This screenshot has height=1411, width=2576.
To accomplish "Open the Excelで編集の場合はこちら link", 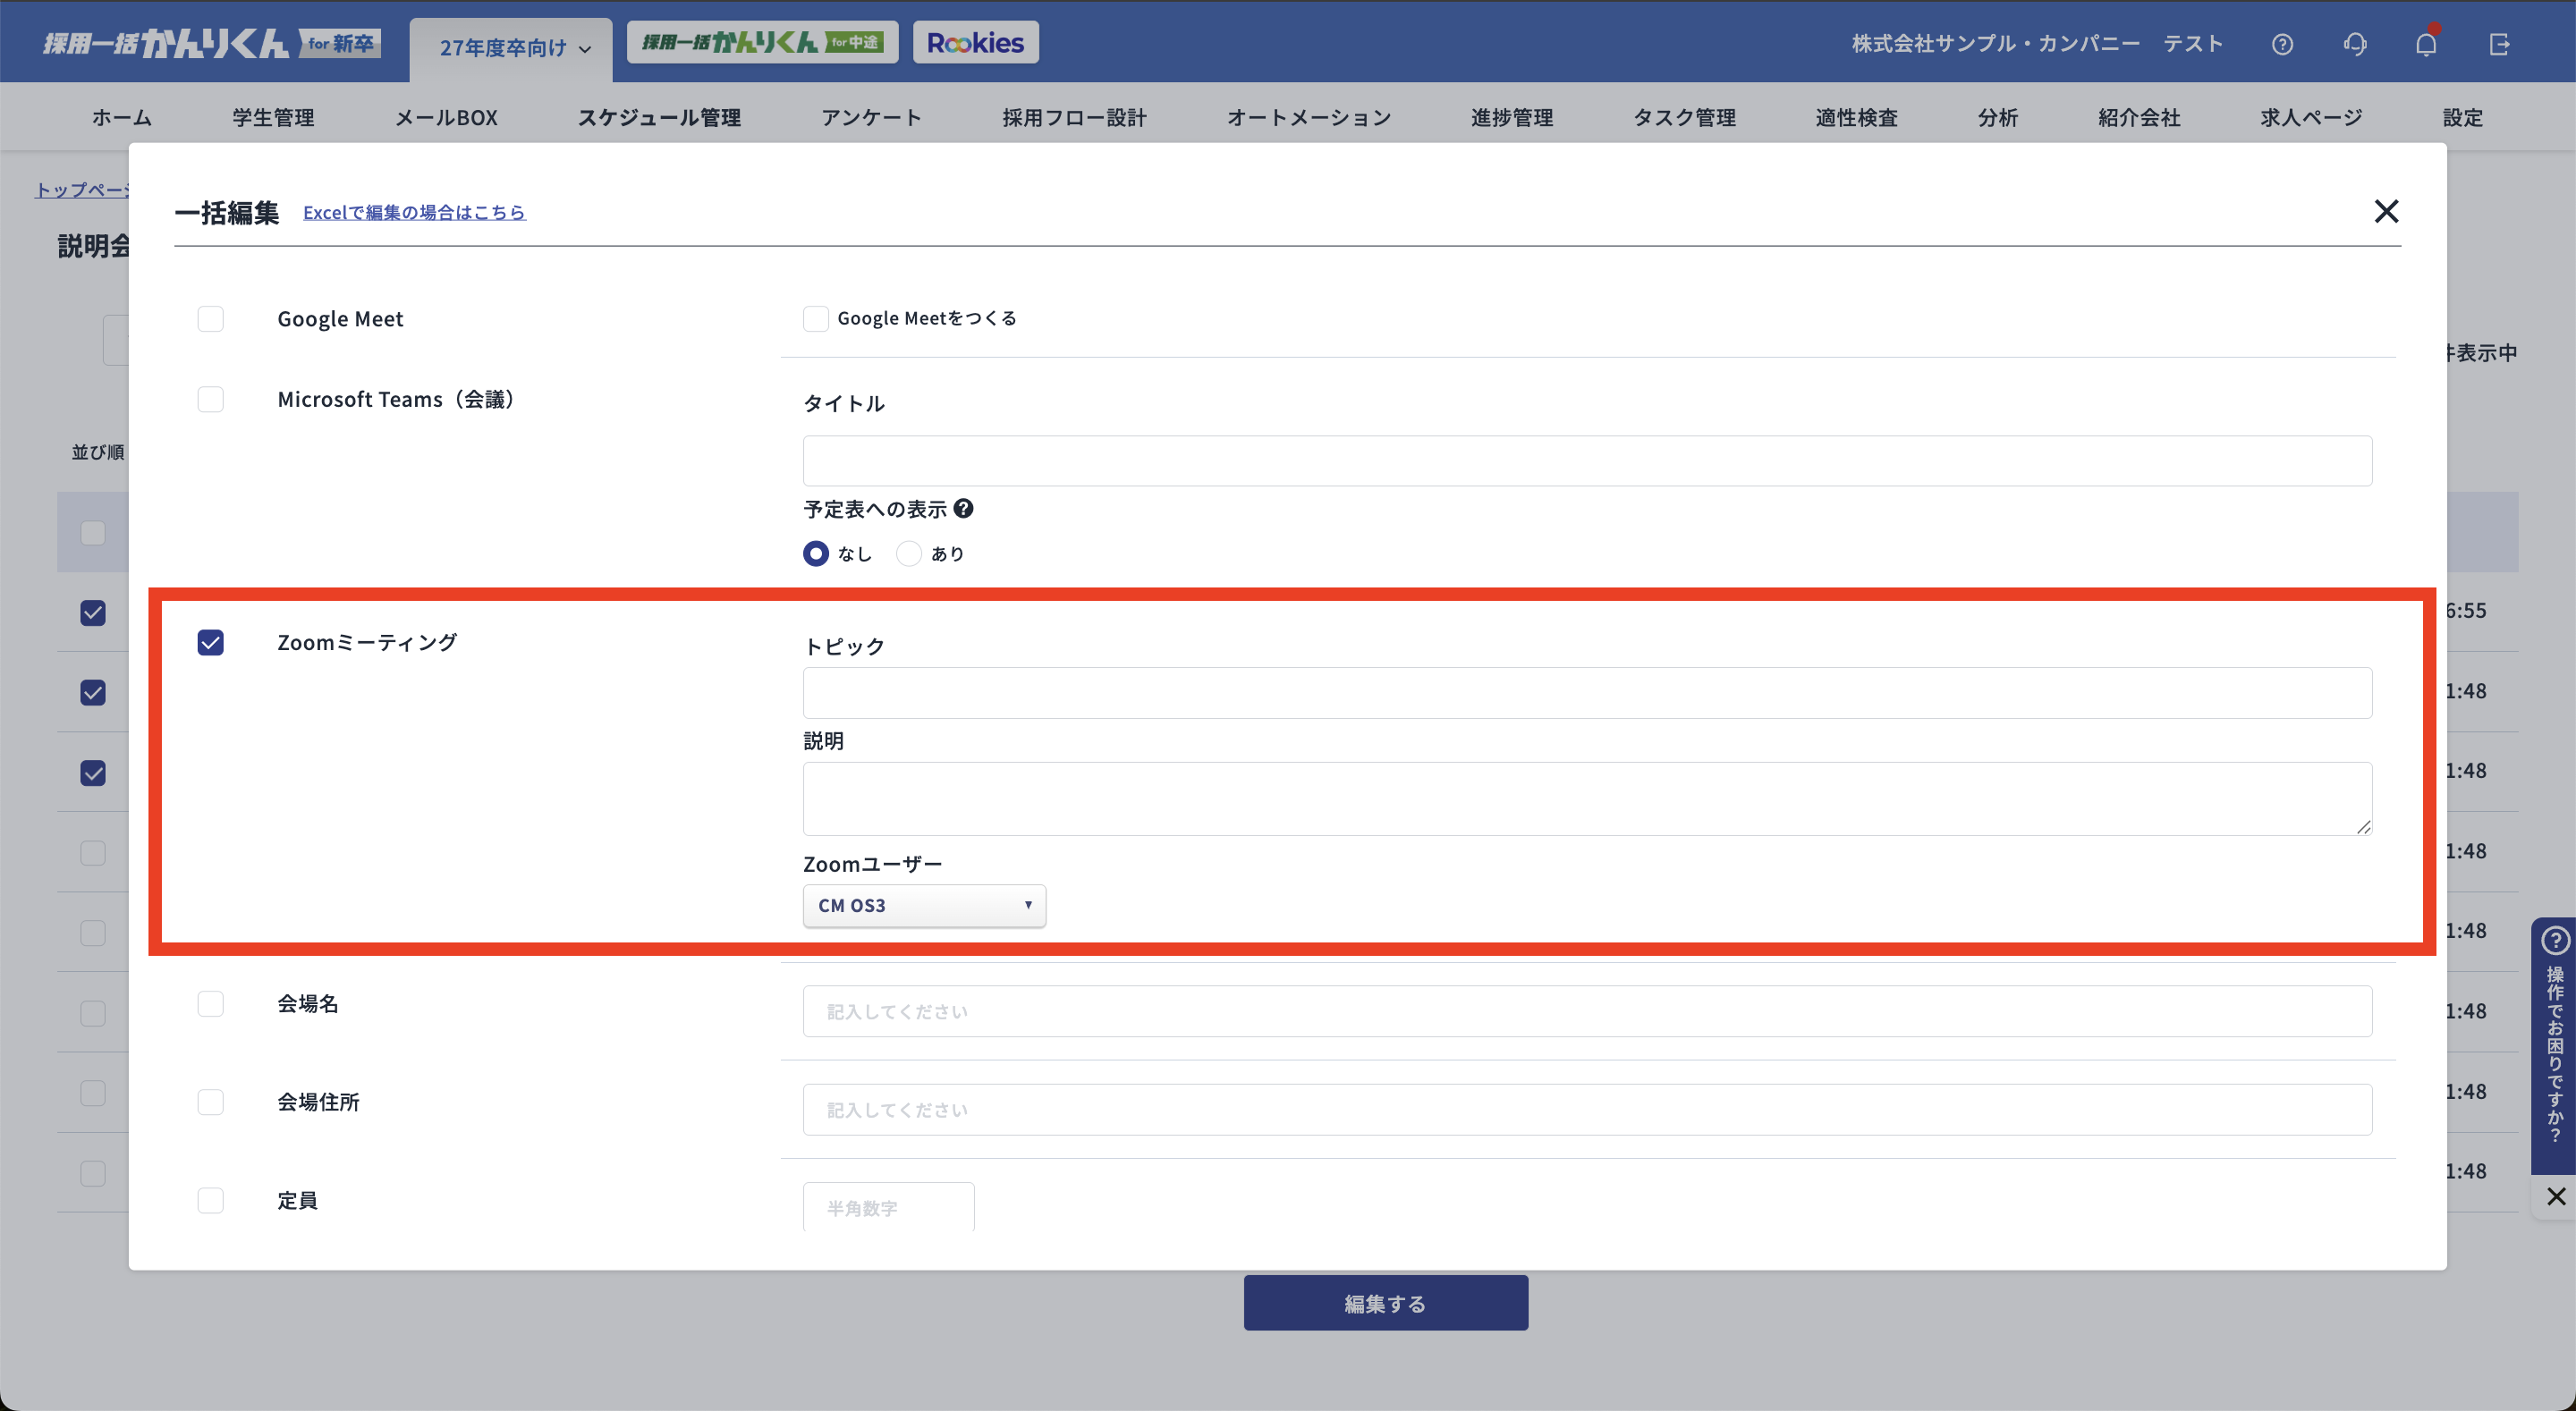I will 414,212.
